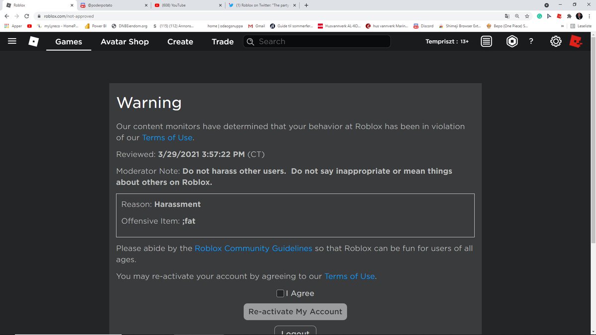
Task: Click the translate page icon in the address bar
Action: [506, 16]
